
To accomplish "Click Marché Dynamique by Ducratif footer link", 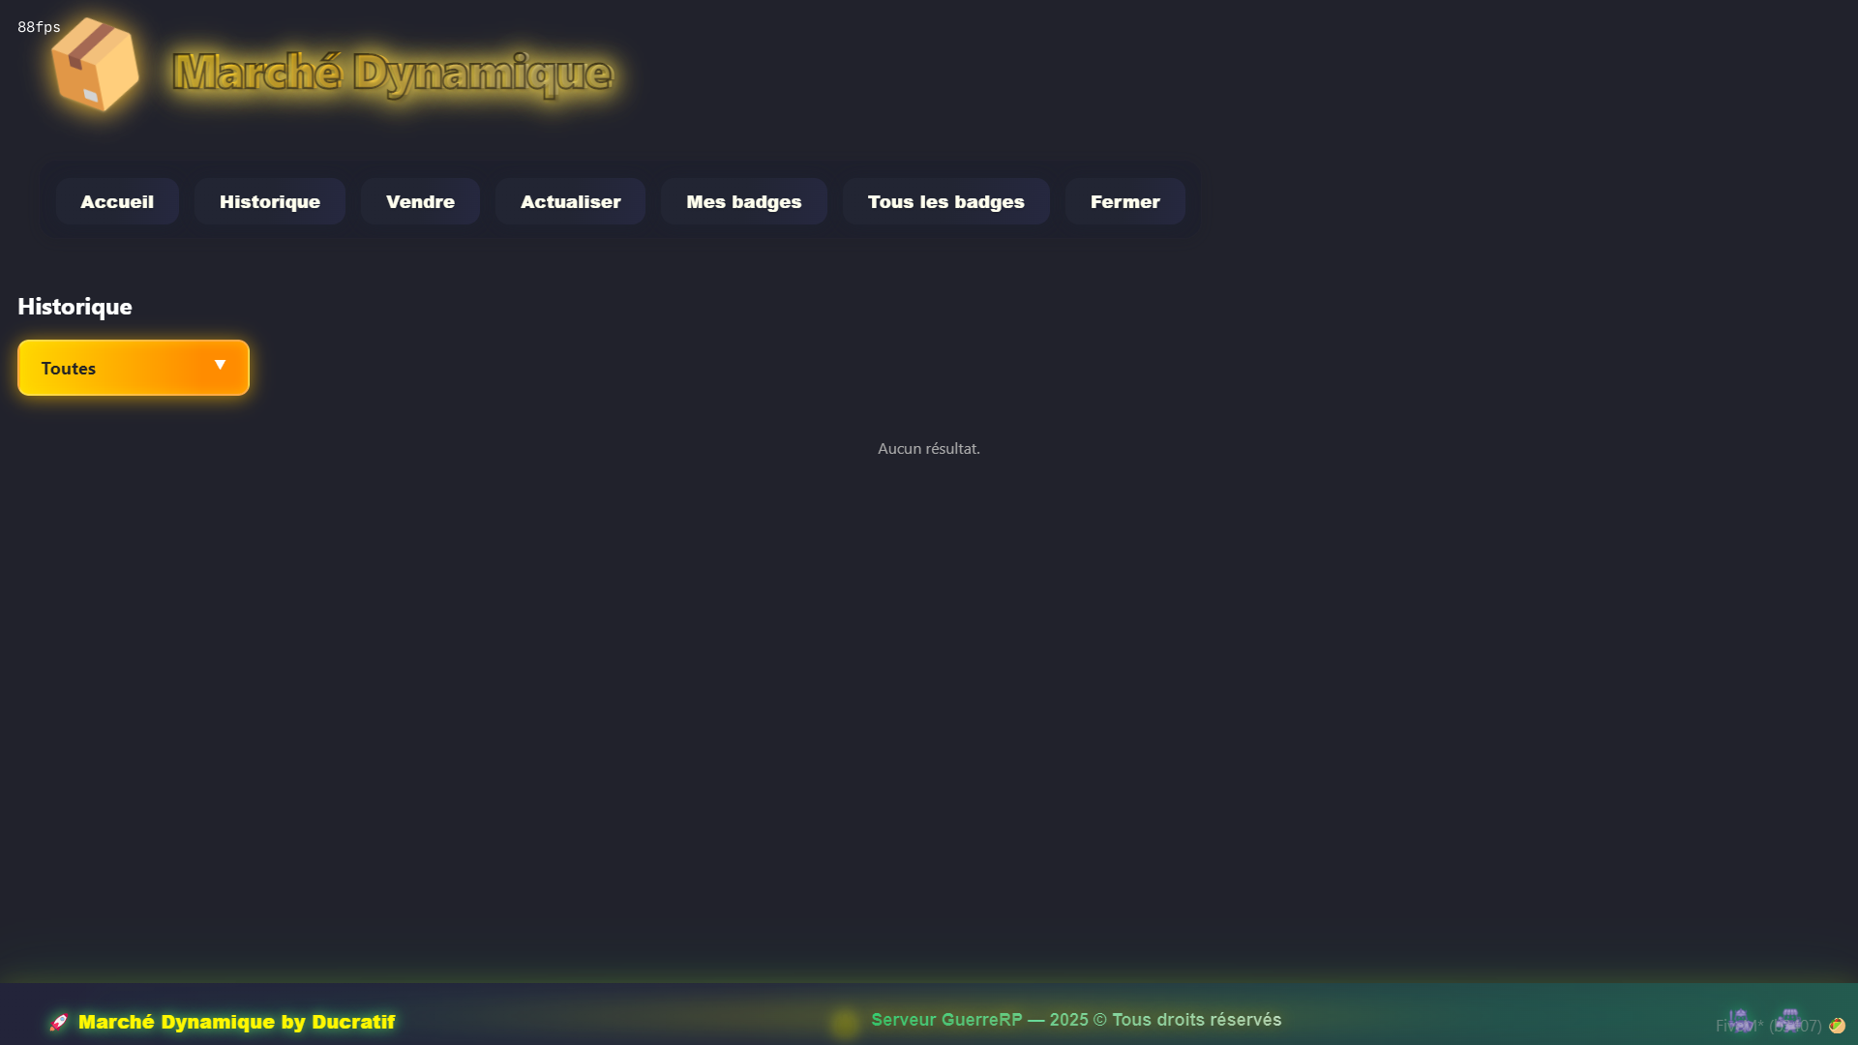I will (236, 1022).
